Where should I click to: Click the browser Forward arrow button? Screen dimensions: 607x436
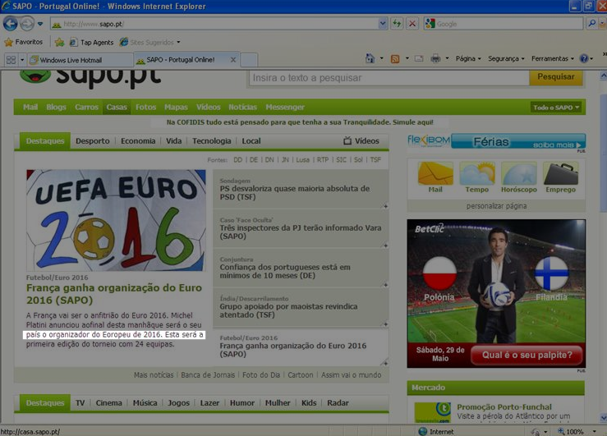tap(27, 24)
